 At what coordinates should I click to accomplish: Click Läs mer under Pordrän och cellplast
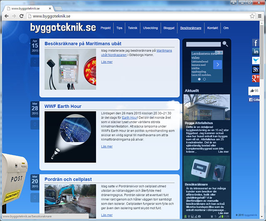[107, 215]
